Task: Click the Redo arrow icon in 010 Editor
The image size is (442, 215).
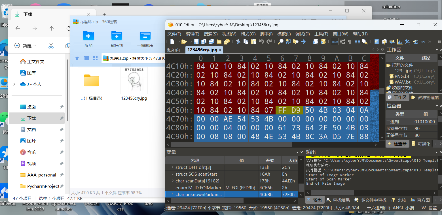Action: coord(269,42)
